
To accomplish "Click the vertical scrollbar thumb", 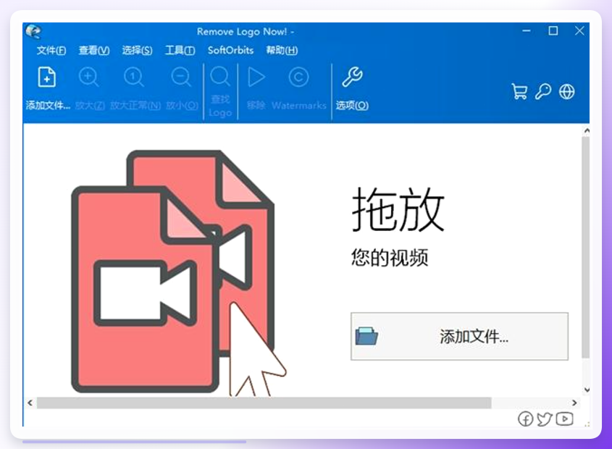I will (x=586, y=247).
